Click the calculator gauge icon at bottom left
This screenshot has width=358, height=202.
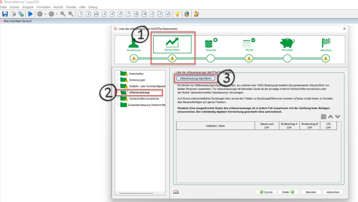pos(176,192)
